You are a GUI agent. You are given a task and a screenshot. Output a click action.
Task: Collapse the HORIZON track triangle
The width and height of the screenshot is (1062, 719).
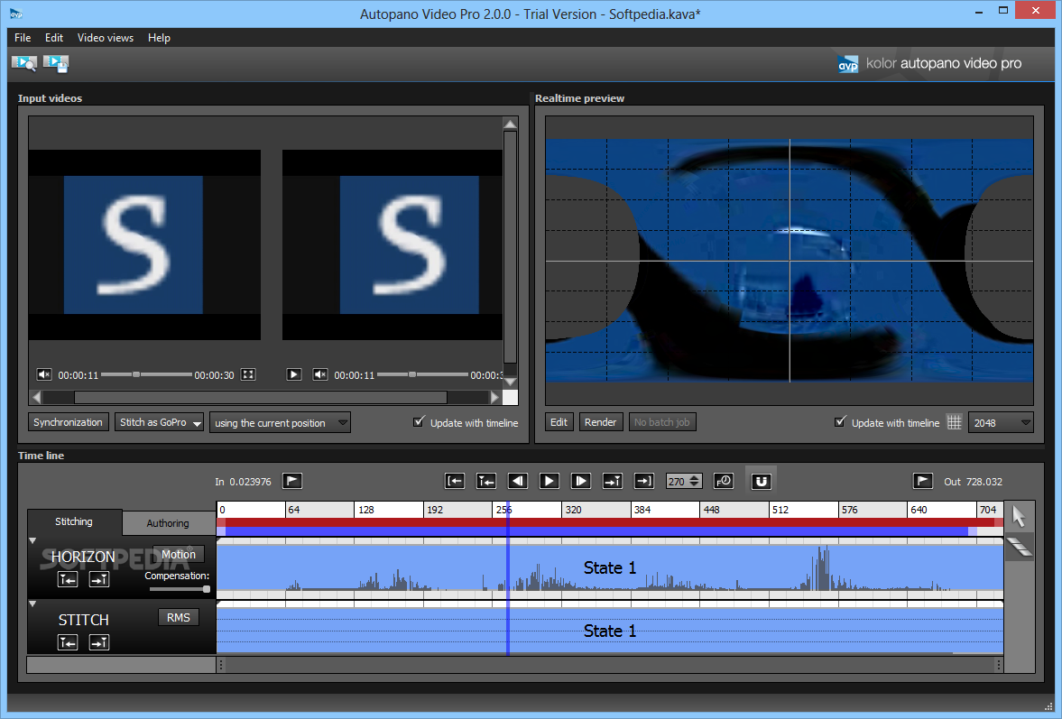(x=32, y=540)
